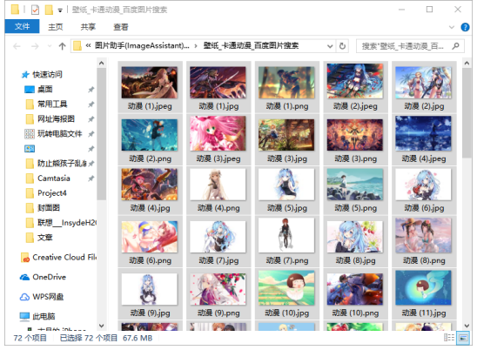The height and width of the screenshot is (350, 477).
Task: Open Help via the blue question mark
Action: (x=465, y=27)
